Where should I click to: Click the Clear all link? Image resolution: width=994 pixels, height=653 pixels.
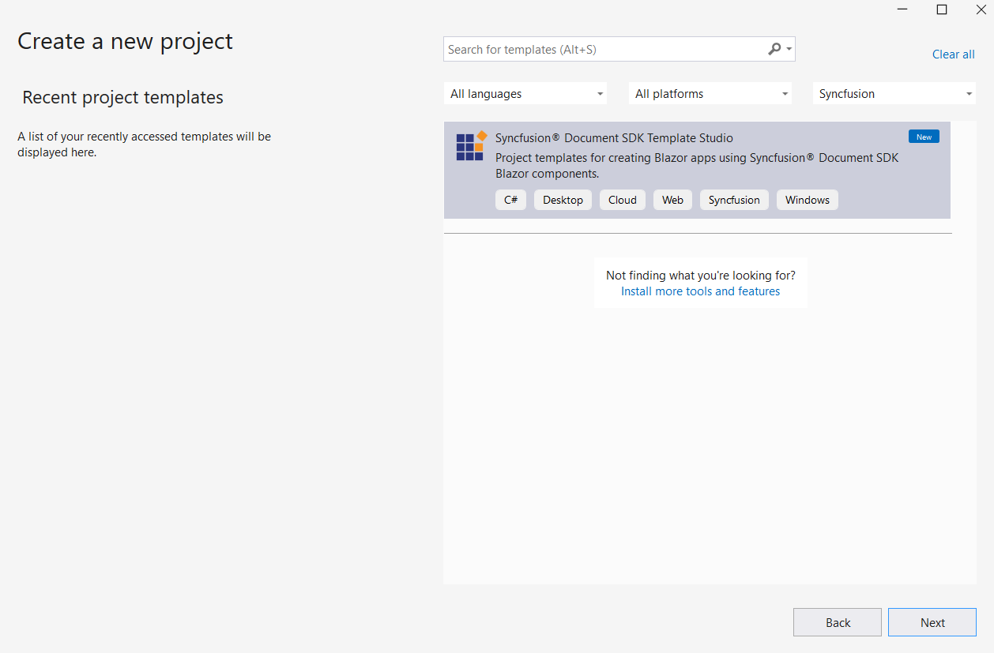(953, 54)
